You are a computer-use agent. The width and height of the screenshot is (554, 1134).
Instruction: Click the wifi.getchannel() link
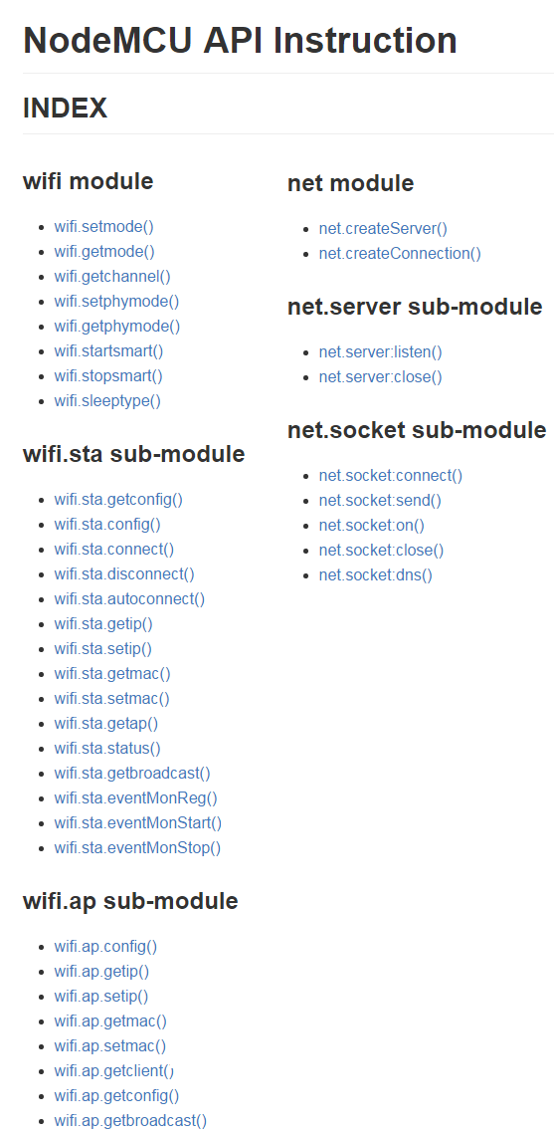point(112,276)
